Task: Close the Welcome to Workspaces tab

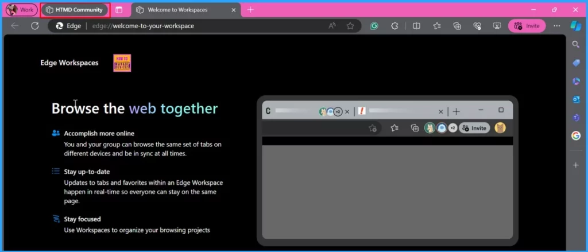Action: tap(233, 10)
